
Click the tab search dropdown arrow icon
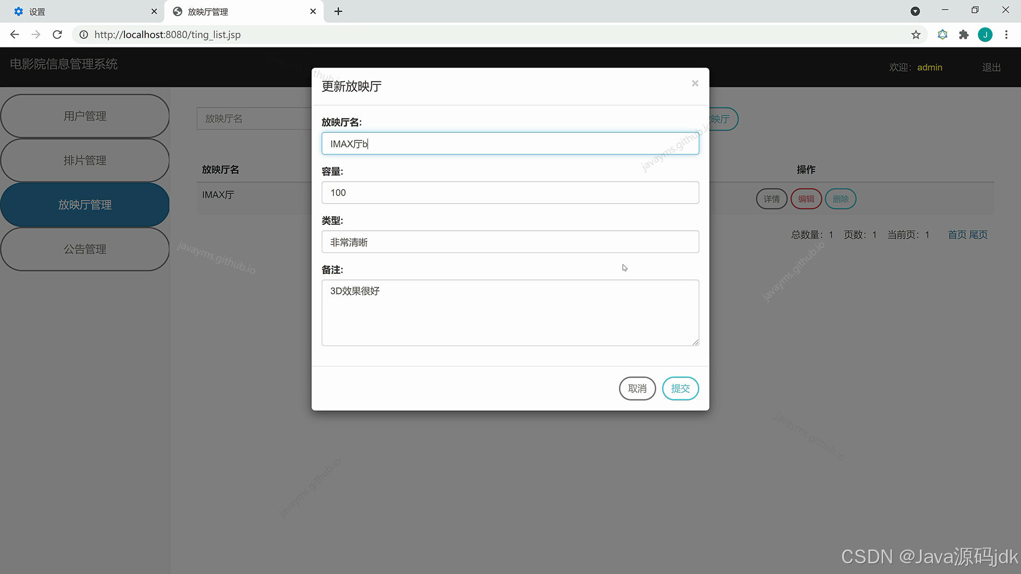(915, 11)
